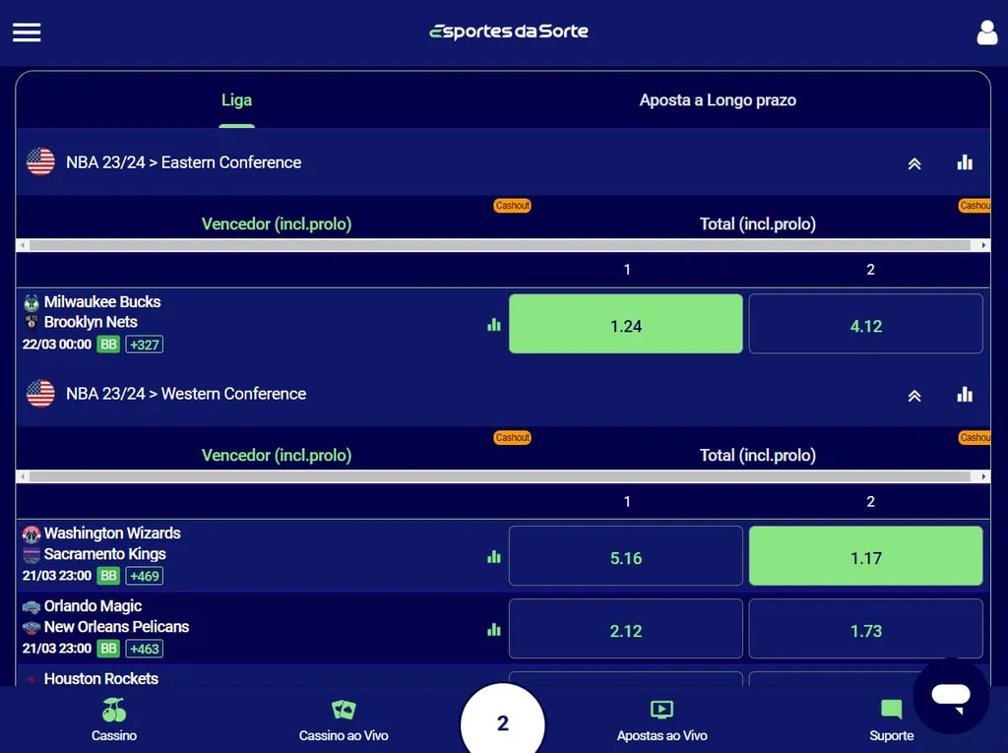1008x753 pixels.
Task: Deselect the 1.17 Sacramento Kings odds
Action: coord(865,556)
